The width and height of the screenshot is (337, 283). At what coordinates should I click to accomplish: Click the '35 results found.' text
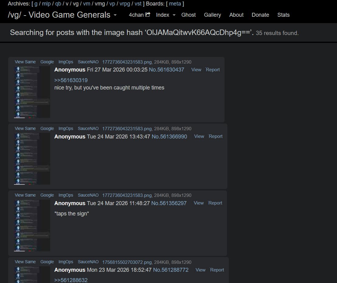pyautogui.click(x=277, y=33)
